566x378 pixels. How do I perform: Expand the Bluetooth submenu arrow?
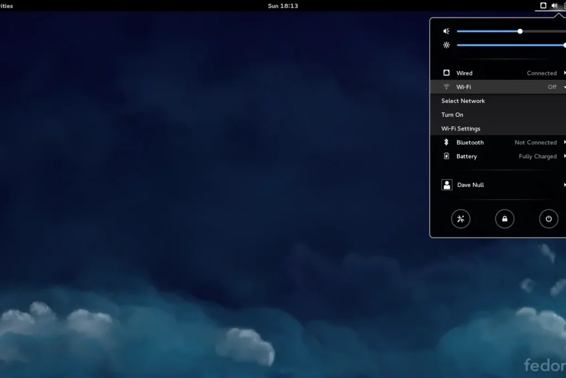(563, 142)
